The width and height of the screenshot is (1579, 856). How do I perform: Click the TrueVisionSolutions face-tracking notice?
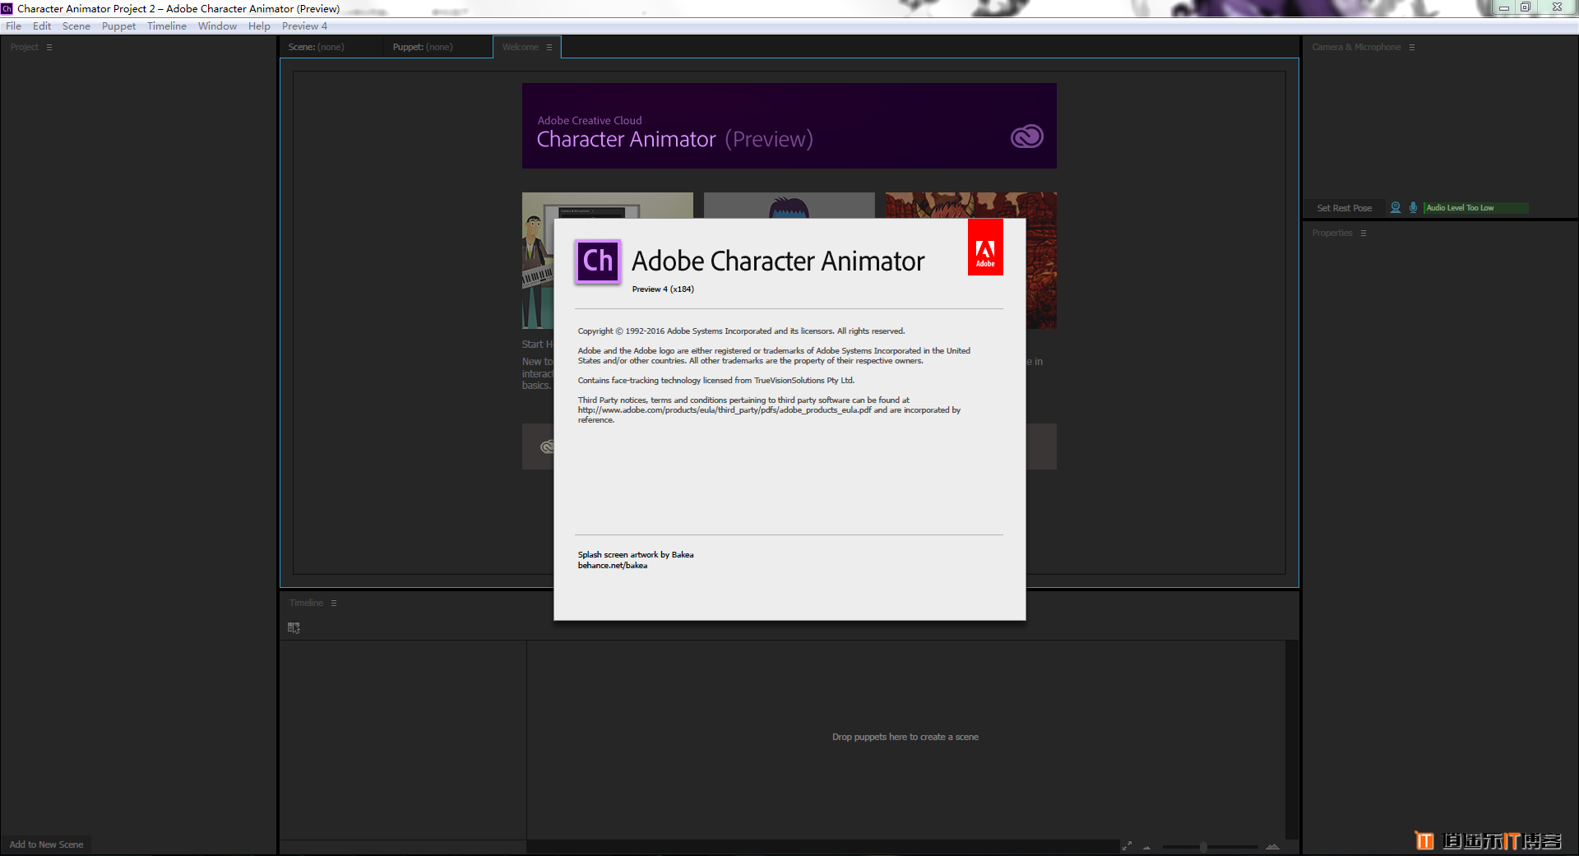click(x=716, y=381)
